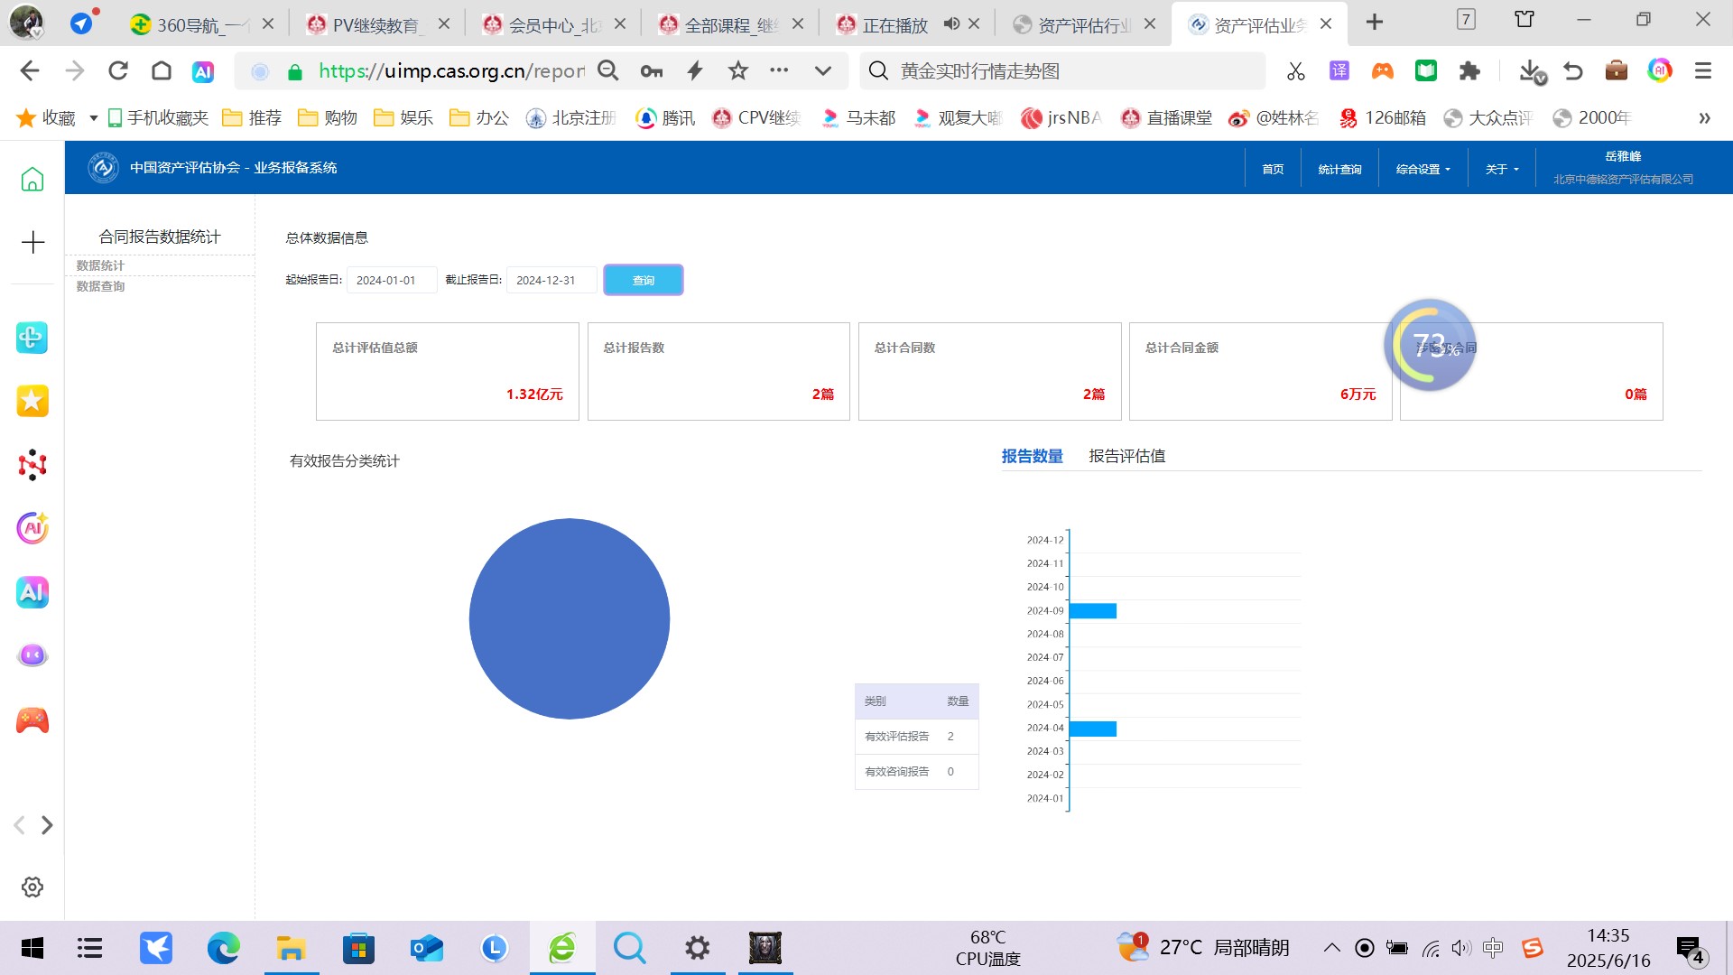Click the translate extension icon

[1339, 71]
